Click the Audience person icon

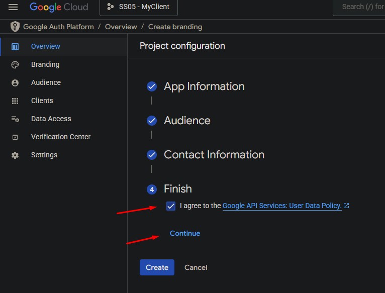[15, 83]
